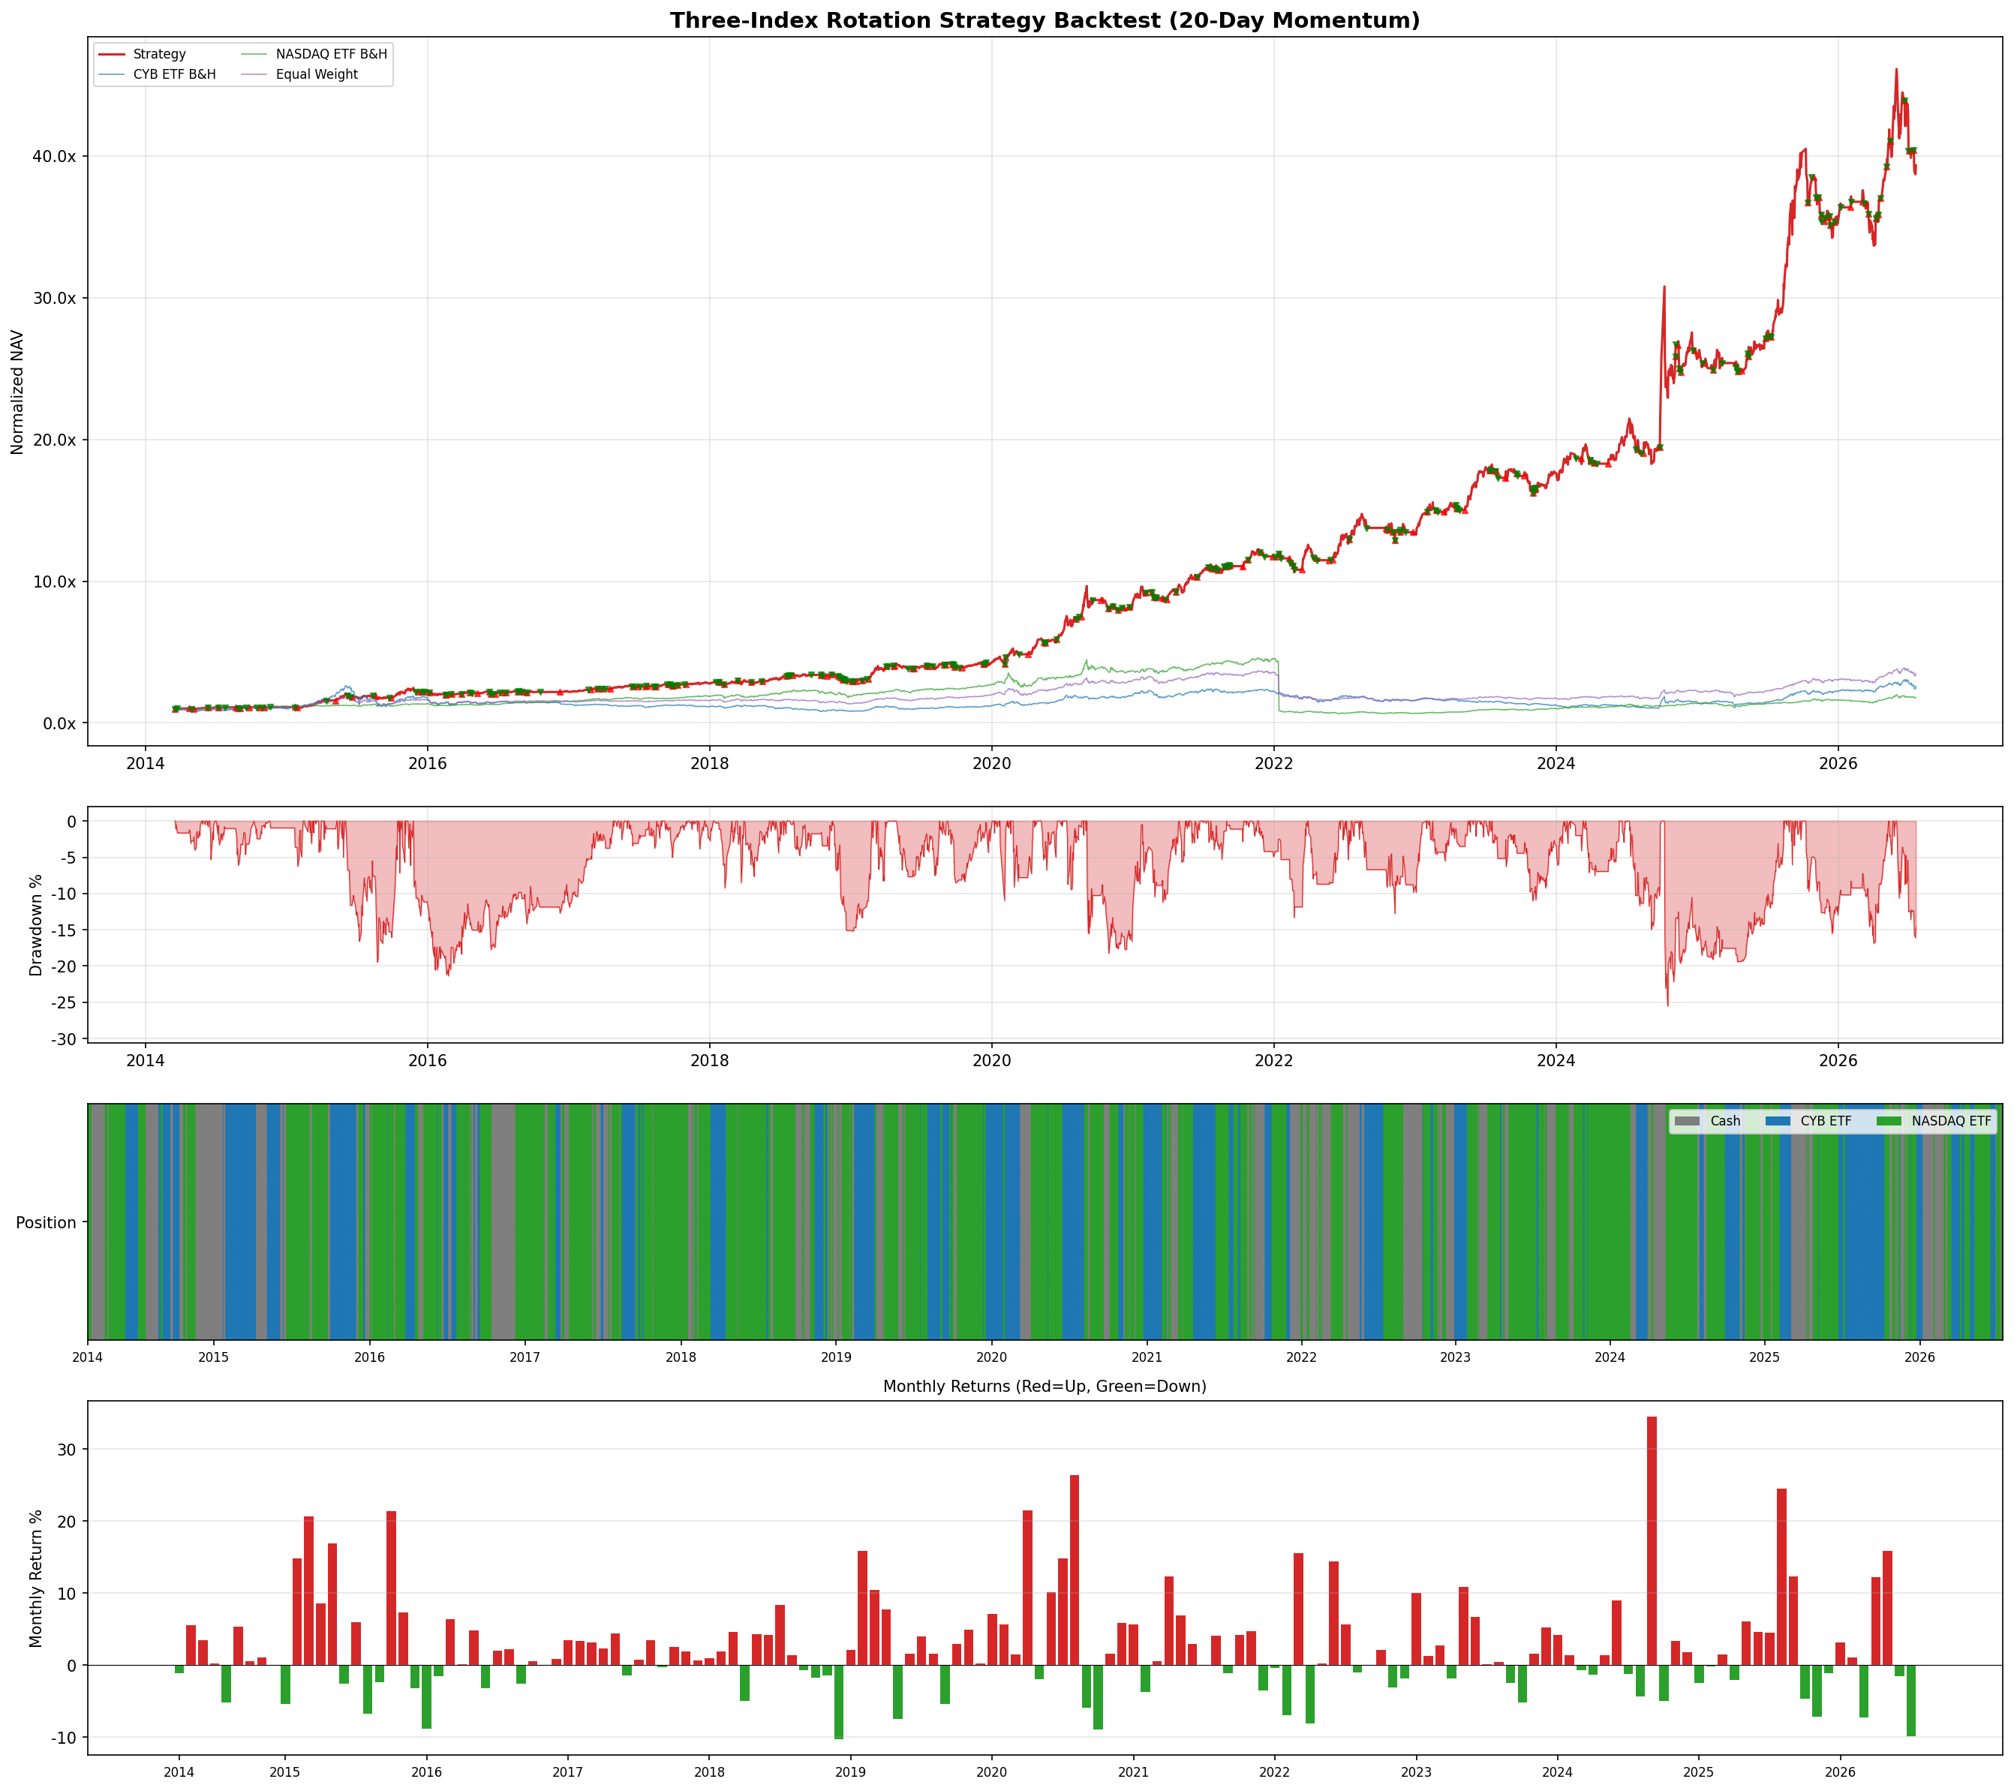Click the '2015' x-axis tick of the Monthly Returns chart
The width and height of the screenshot is (2014, 1791).
[x=284, y=1772]
